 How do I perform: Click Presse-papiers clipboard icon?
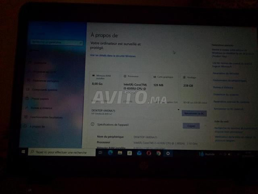tap(27, 99)
